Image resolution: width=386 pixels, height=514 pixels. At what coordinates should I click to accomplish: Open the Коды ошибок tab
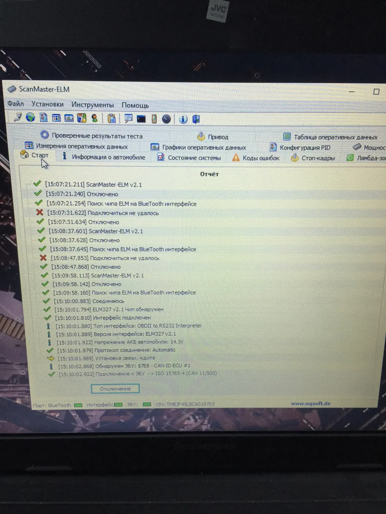click(256, 158)
